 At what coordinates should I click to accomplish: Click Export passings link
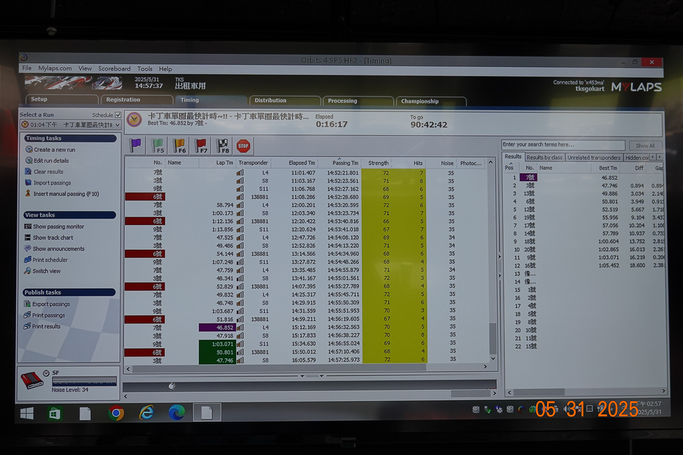[x=51, y=304]
